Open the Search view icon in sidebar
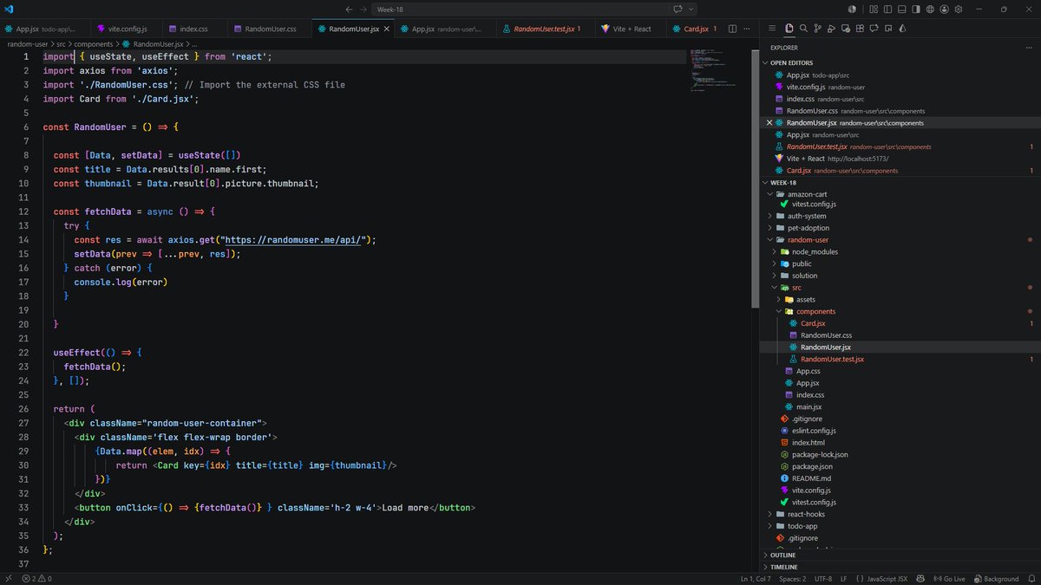Screen dimensions: 1041x585 click(x=803, y=29)
